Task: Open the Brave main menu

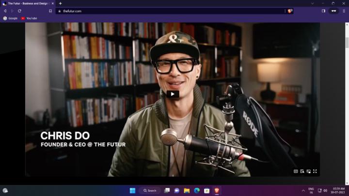Action: tap(344, 11)
